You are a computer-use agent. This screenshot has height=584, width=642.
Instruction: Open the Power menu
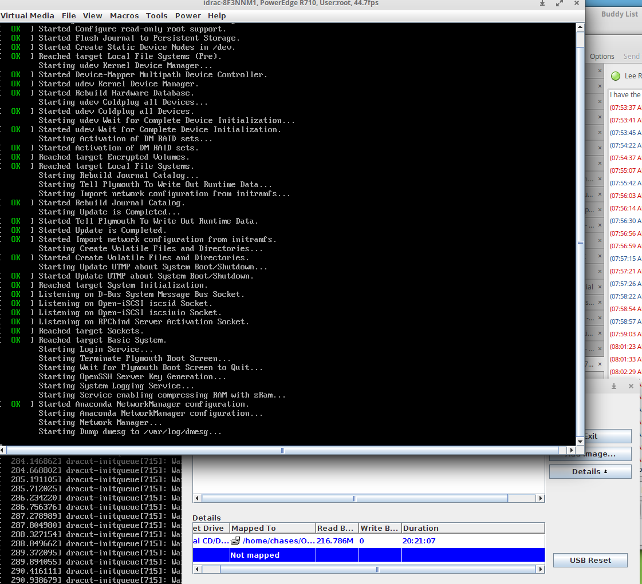(x=188, y=15)
